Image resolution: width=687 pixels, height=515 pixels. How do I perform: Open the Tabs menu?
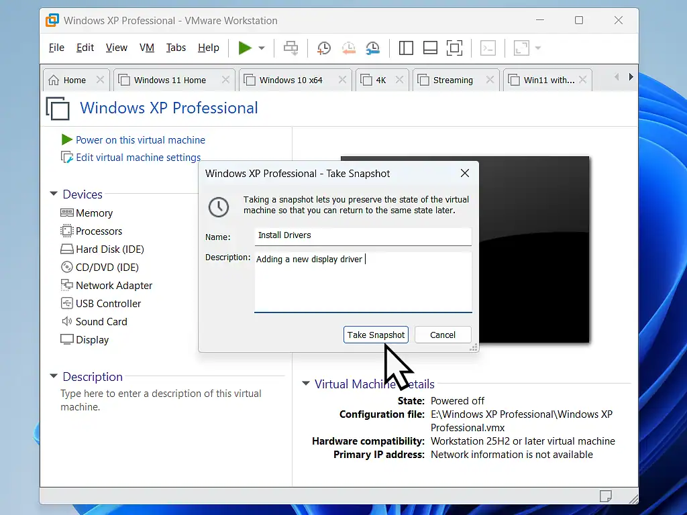(176, 48)
